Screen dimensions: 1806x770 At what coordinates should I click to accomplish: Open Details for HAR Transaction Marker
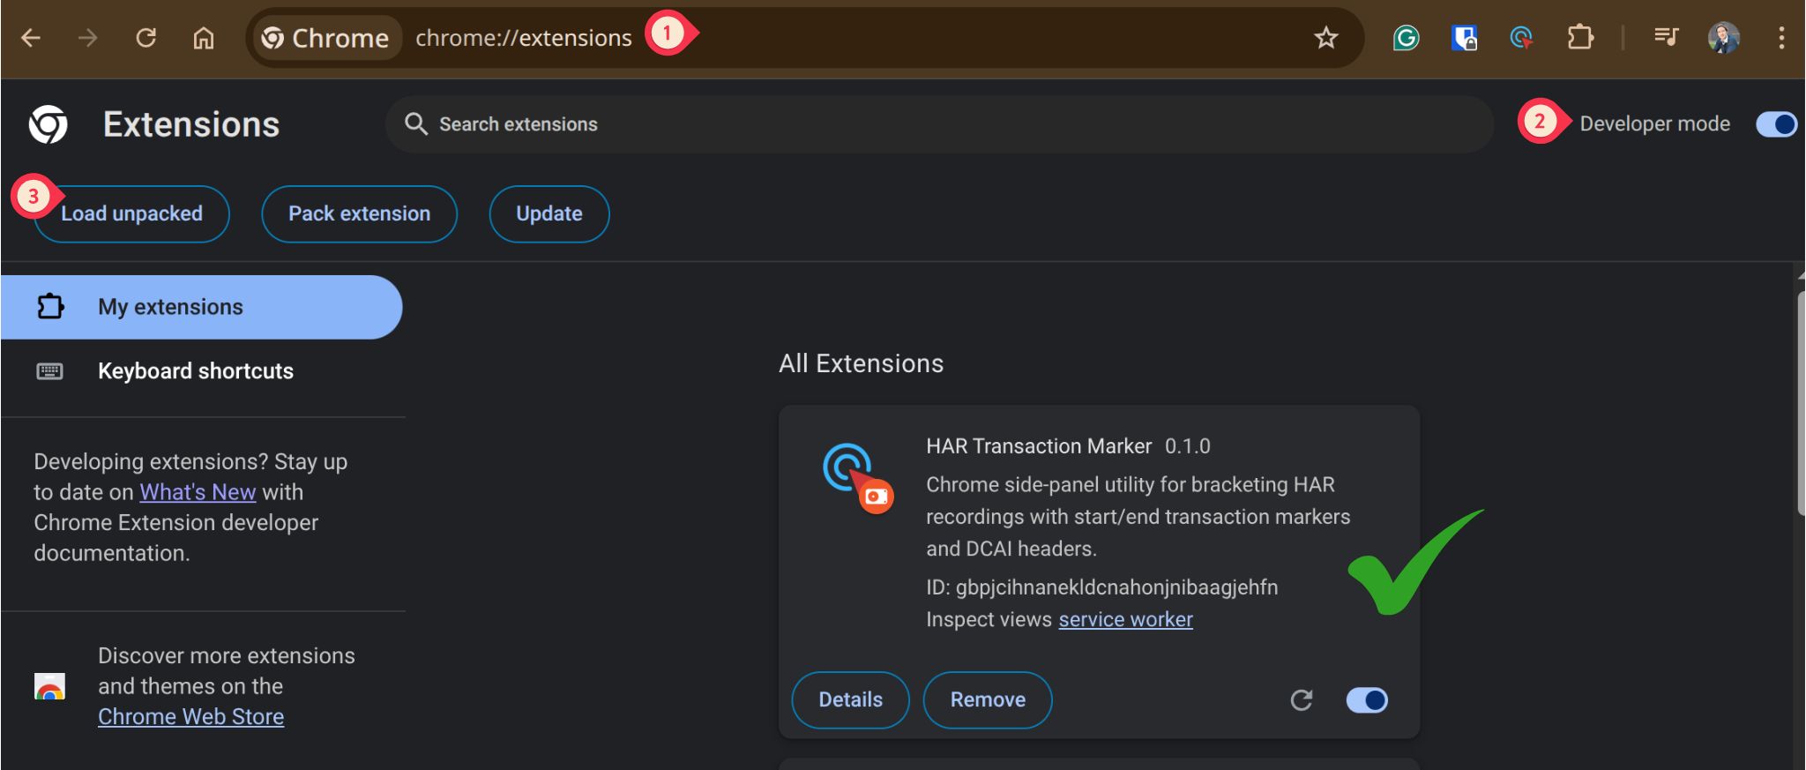850,700
